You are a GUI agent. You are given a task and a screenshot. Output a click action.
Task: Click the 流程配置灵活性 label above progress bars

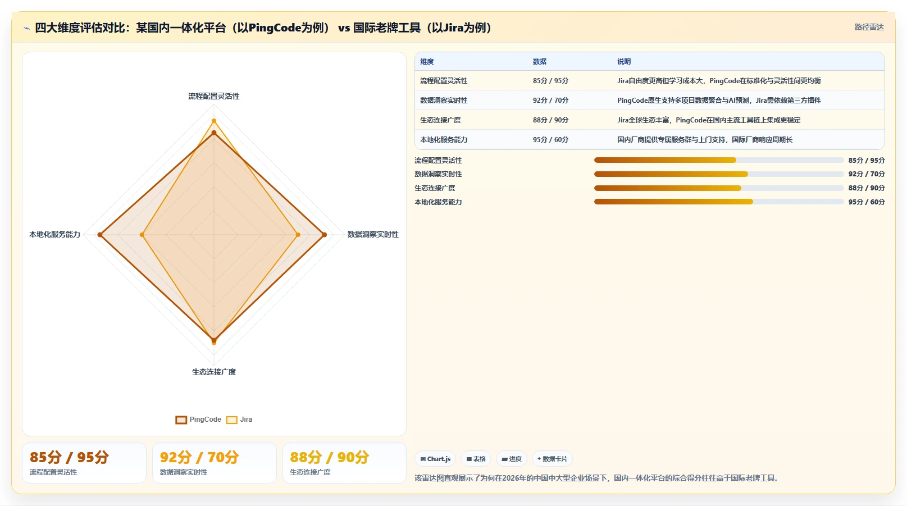[438, 161]
